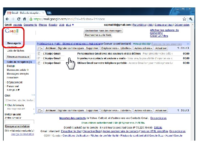Image resolution: width=198 pixels, height=148 pixels.
Task: Open the wrench settings menu
Action: [191, 19]
